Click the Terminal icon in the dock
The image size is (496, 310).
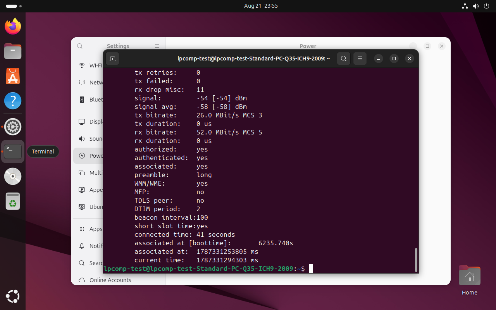pos(13,152)
